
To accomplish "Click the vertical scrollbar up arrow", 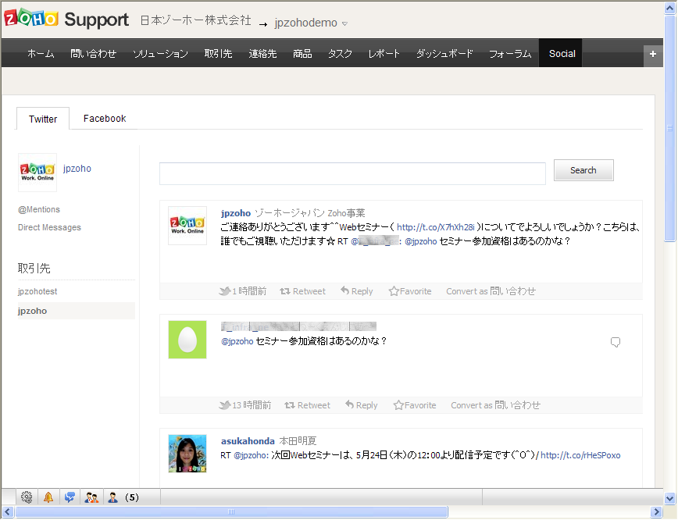I will pos(670,9).
